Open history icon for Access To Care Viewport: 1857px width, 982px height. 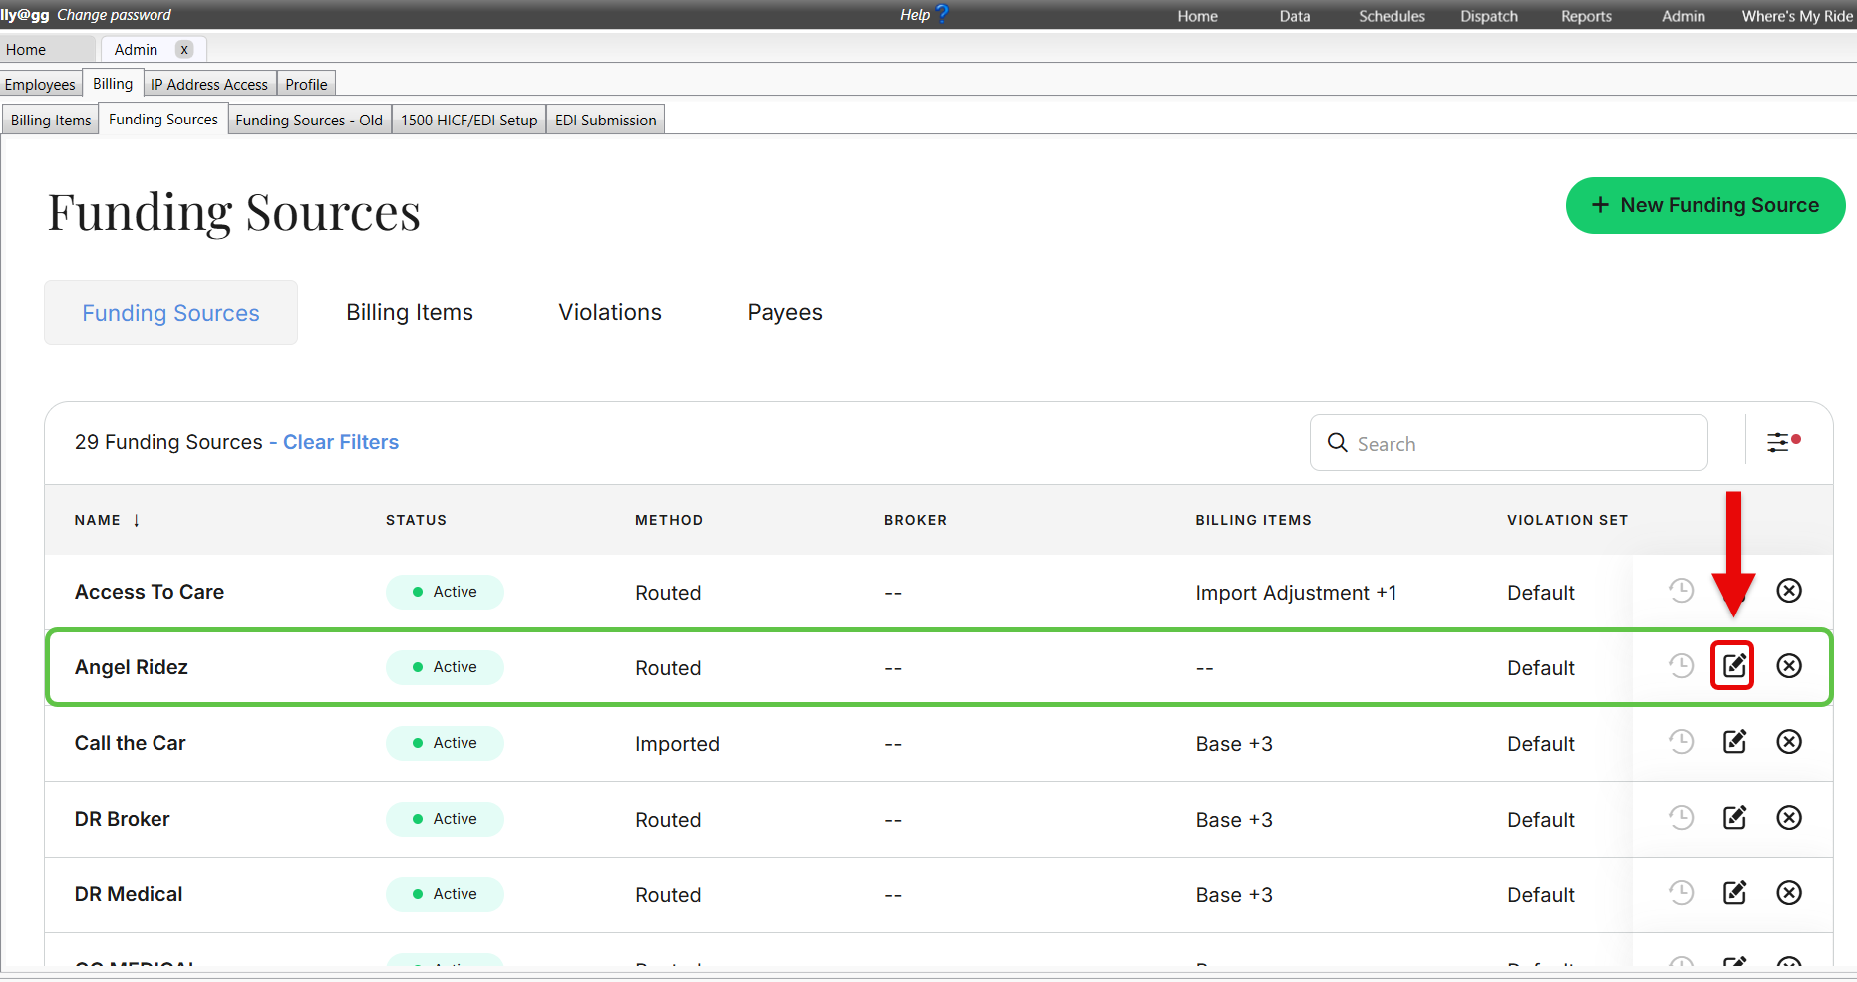tap(1681, 591)
